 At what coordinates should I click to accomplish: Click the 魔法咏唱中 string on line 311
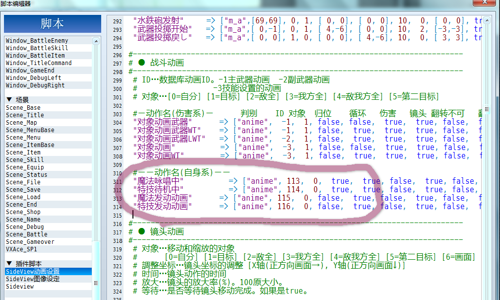click(158, 181)
